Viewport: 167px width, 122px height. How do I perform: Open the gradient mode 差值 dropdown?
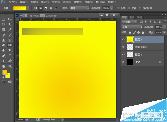point(79,8)
